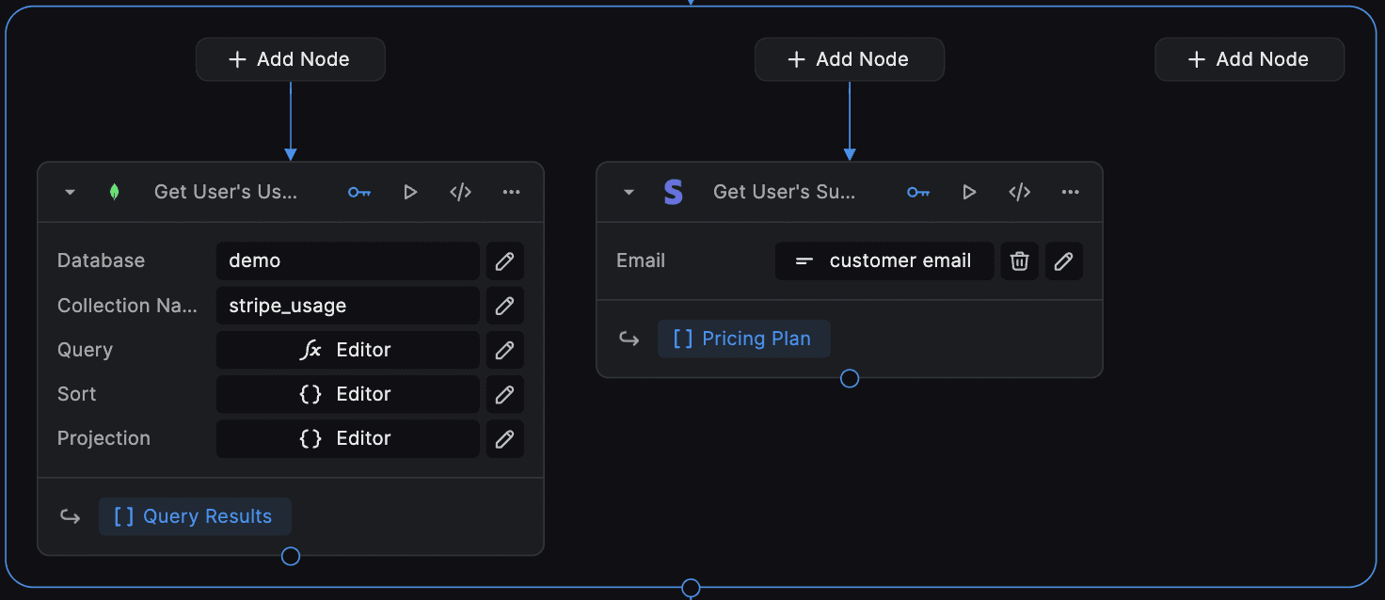Edit the Collection Name pencil icon
Screen dimensions: 1385x600
505,306
